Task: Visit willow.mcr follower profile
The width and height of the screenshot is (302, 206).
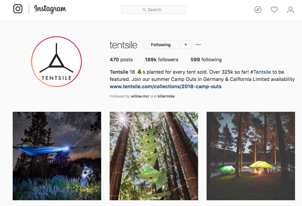Action: click(x=140, y=96)
